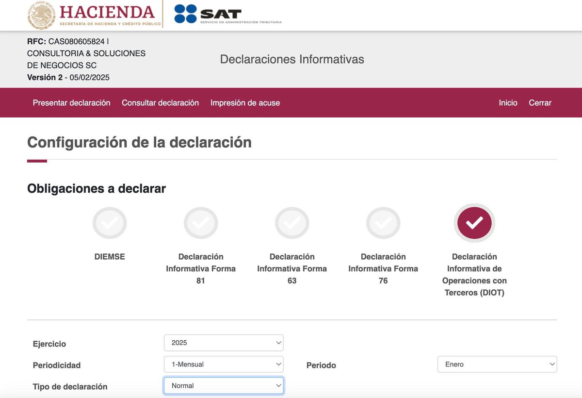This screenshot has height=398, width=582.
Task: Open the Tipo de declaración dropdown
Action: (x=224, y=386)
